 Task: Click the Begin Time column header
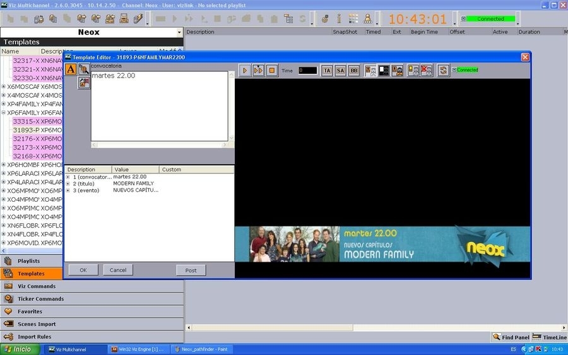tap(424, 32)
